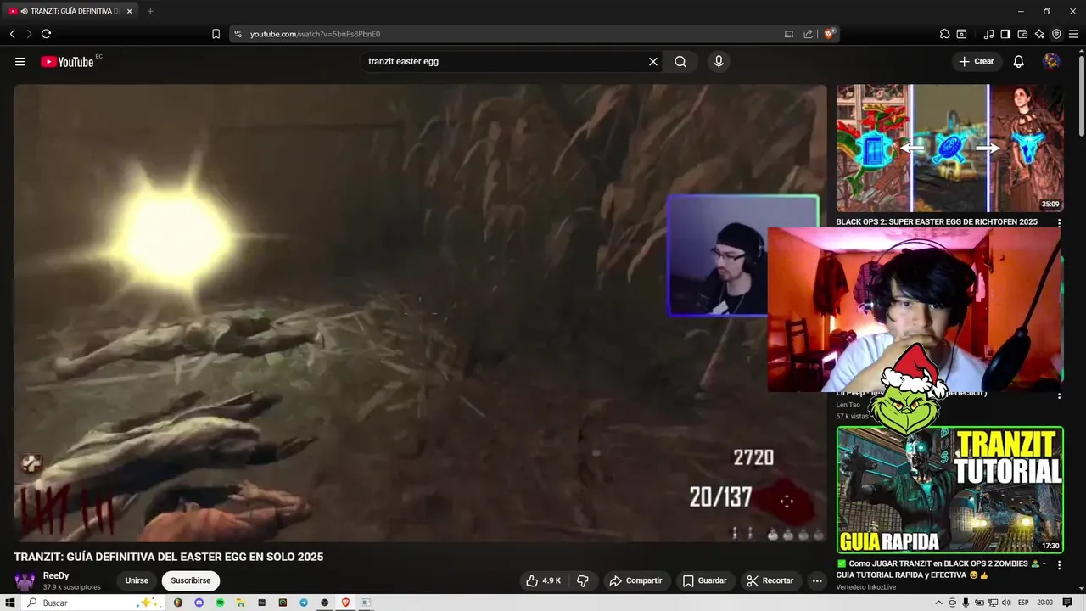This screenshot has width=1086, height=611.
Task: Open Leo AI sparkle icon
Action: [x=1039, y=34]
